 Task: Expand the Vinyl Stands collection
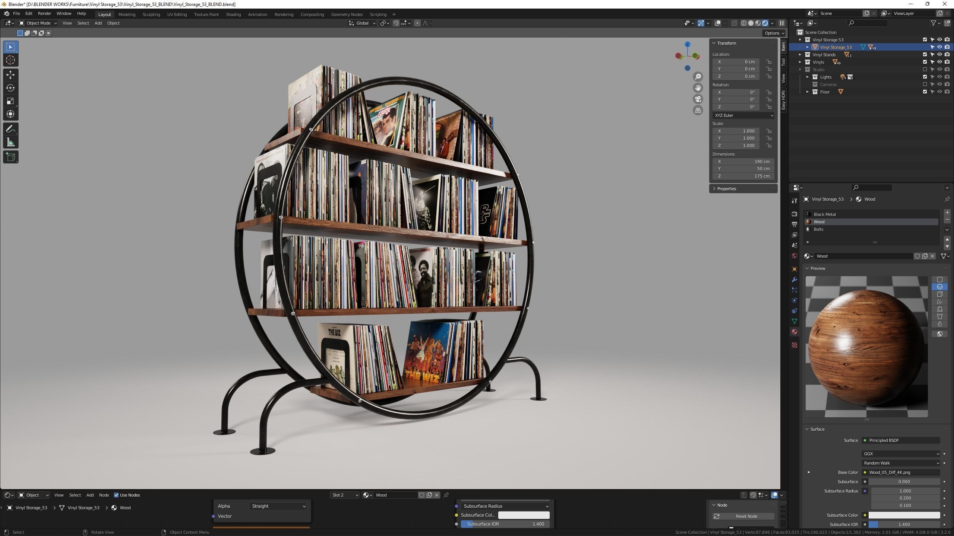[800, 55]
